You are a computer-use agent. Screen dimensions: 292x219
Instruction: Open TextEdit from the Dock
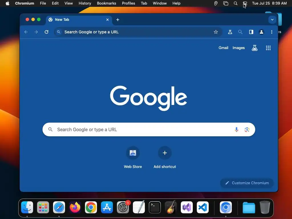pyautogui.click(x=139, y=207)
